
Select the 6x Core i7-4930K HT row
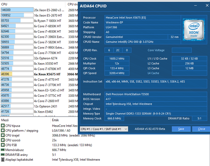tap(39, 32)
